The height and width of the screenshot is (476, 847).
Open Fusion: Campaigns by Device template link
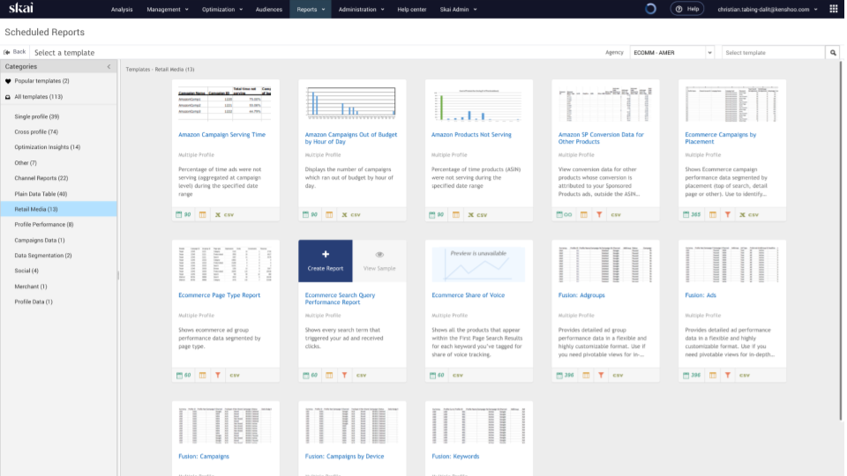(344, 456)
